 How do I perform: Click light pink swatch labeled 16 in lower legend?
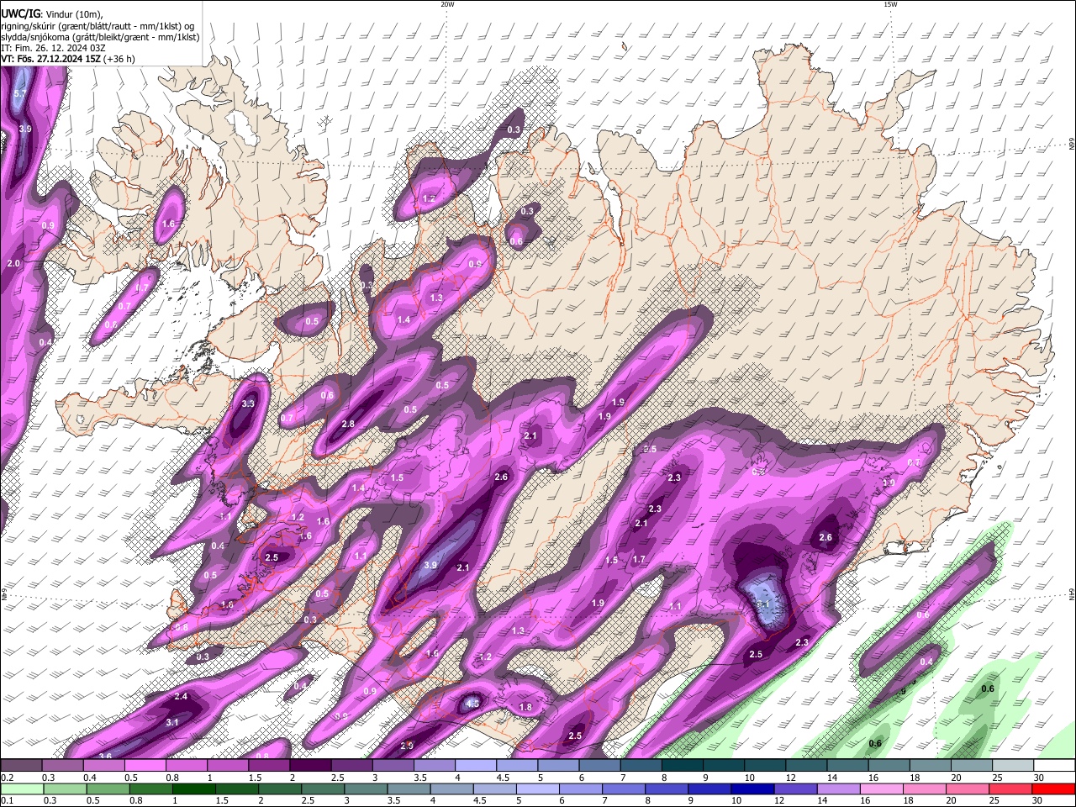pyautogui.click(x=880, y=789)
